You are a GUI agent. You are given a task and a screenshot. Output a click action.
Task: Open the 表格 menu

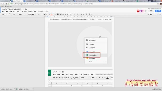click(25, 11)
